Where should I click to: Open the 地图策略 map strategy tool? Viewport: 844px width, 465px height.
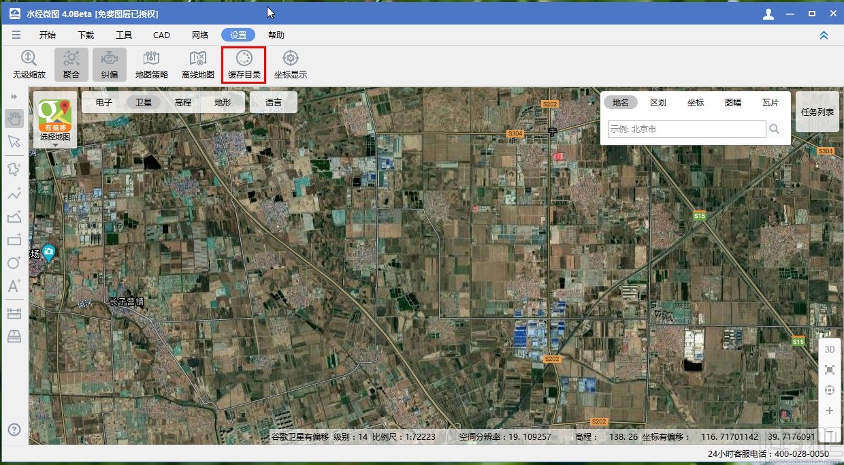152,65
